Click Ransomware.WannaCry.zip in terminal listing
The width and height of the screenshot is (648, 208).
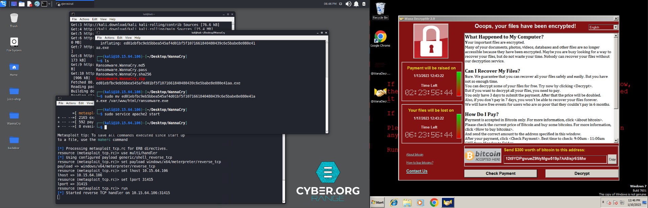point(120,79)
